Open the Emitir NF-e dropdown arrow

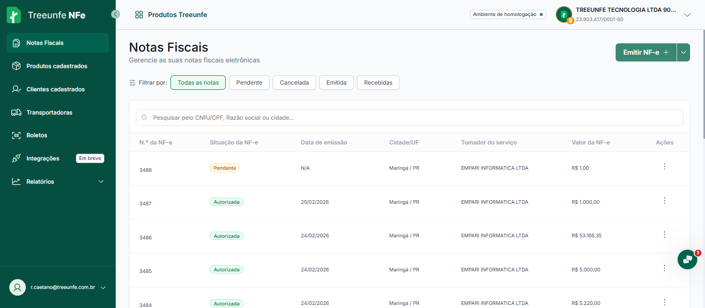pyautogui.click(x=683, y=53)
